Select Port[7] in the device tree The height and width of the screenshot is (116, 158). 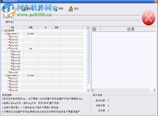(x=17, y=69)
